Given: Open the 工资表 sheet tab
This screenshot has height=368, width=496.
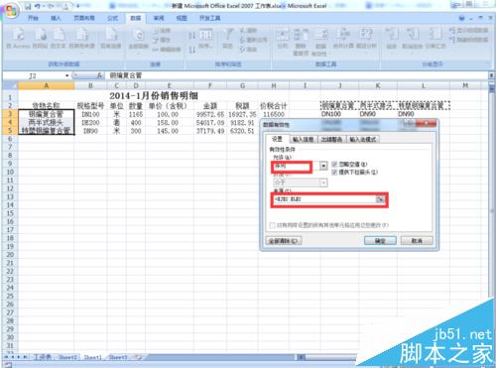Looking at the screenshot, I should pos(43,357).
